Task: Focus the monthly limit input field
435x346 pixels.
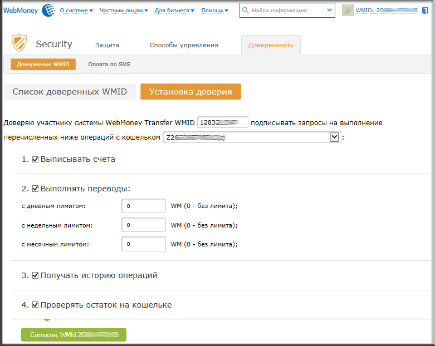Action: click(x=144, y=244)
